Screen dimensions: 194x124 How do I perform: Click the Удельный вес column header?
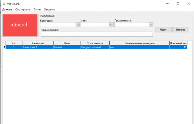(178, 43)
